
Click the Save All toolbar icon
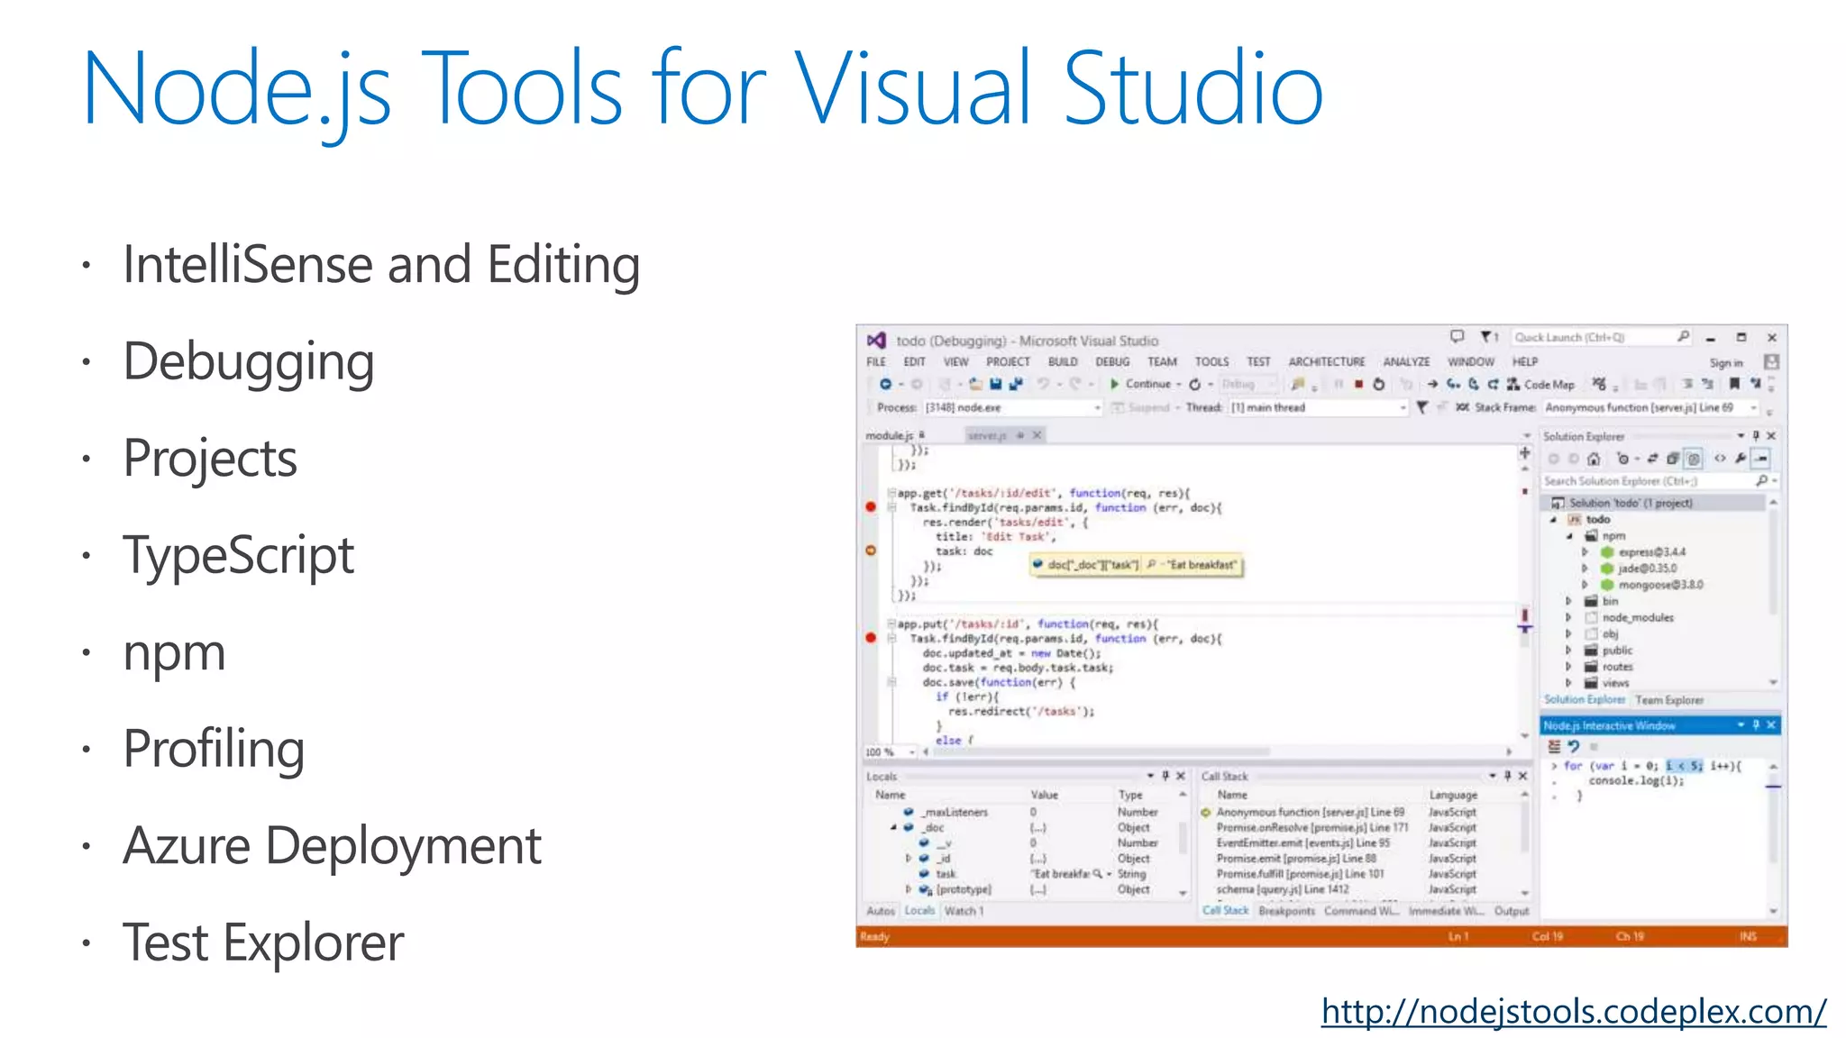tap(1016, 385)
